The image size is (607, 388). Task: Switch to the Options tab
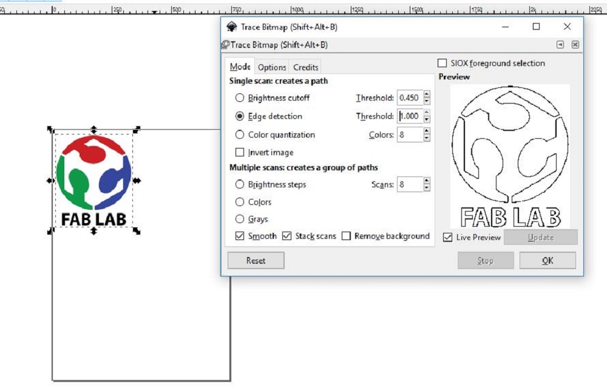pyautogui.click(x=272, y=67)
